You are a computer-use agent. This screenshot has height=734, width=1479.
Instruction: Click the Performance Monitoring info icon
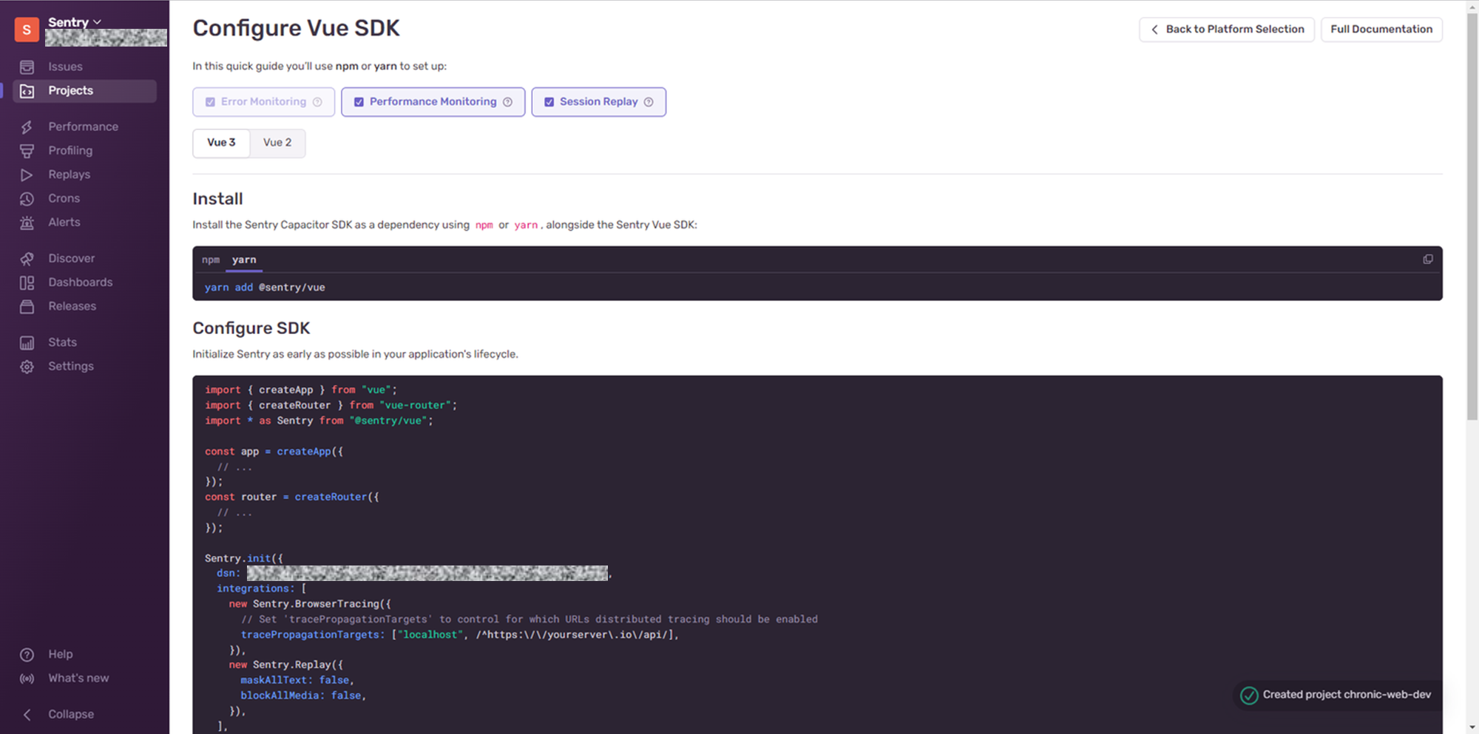[x=508, y=102]
